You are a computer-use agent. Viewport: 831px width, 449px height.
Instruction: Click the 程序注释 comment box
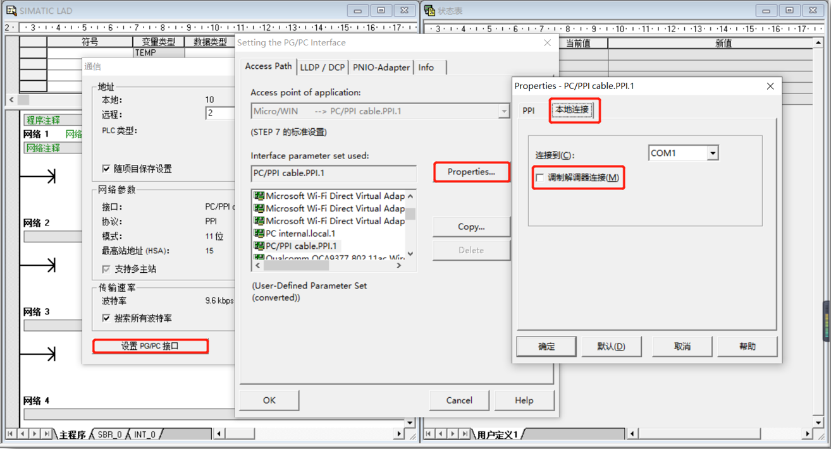[53, 120]
